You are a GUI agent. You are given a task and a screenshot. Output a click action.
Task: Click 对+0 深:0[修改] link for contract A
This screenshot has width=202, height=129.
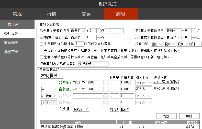166,82
